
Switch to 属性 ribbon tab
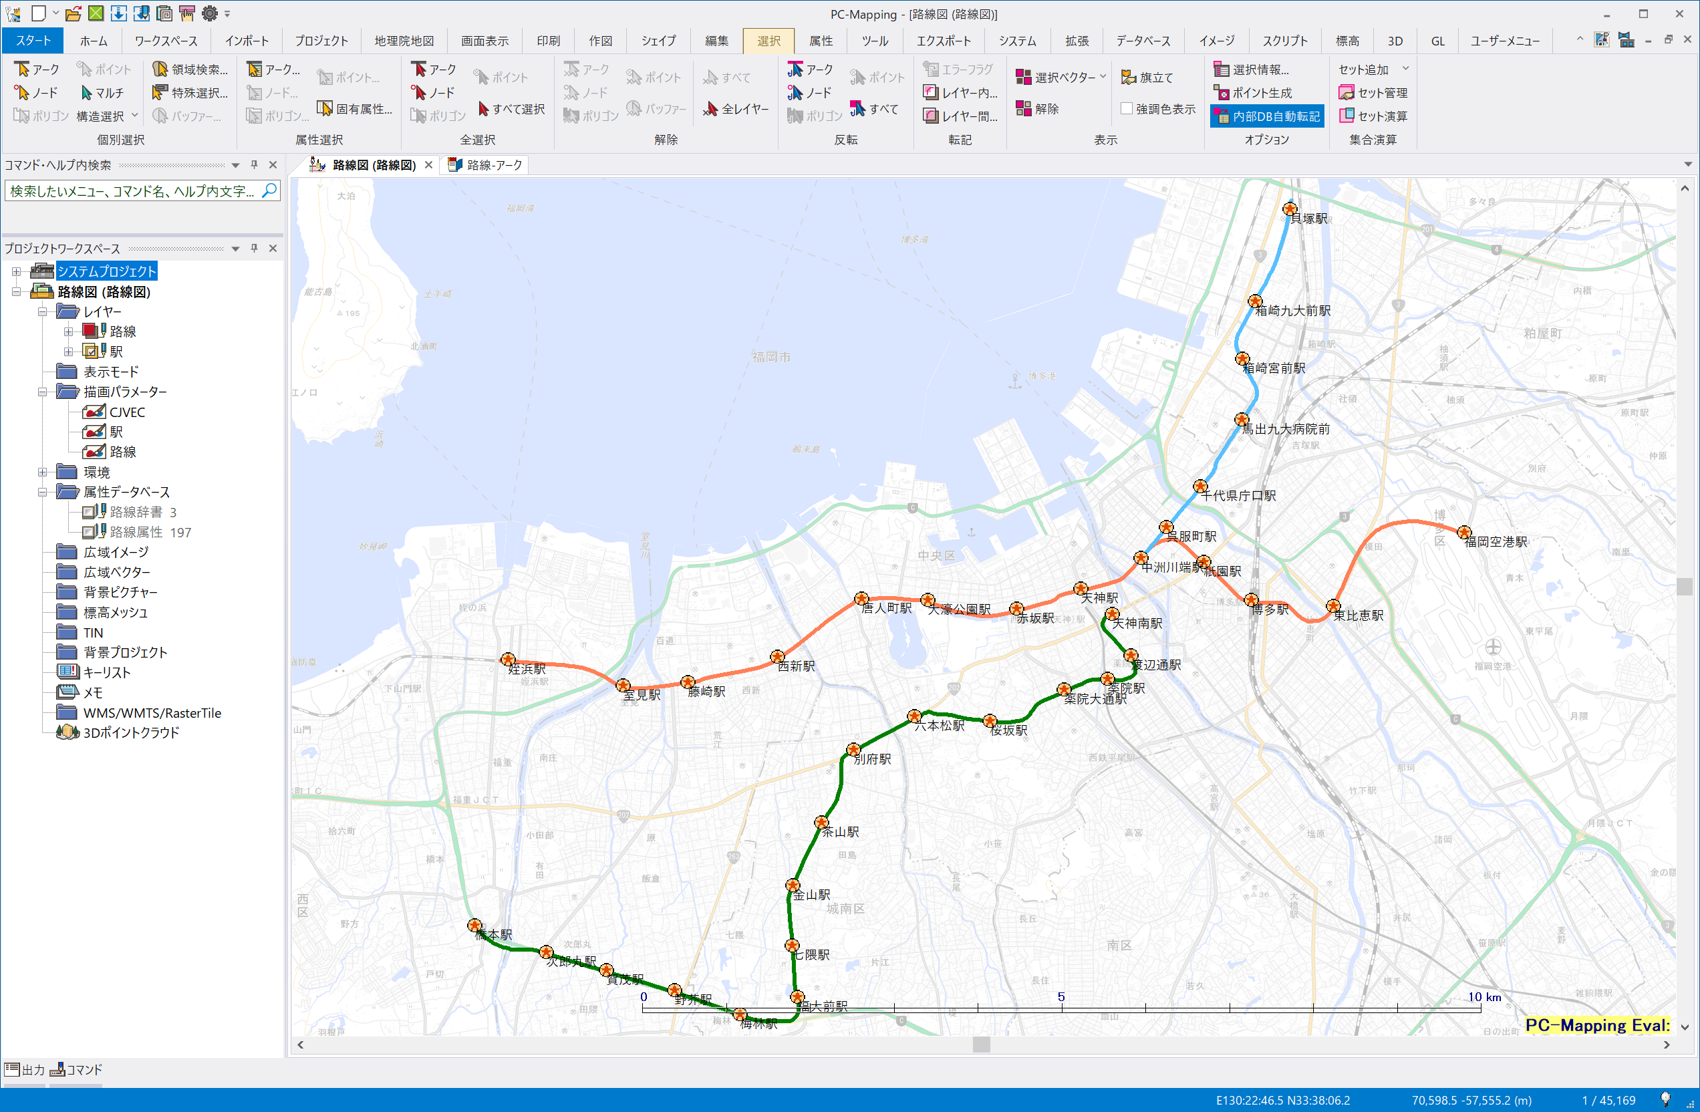pyautogui.click(x=821, y=41)
